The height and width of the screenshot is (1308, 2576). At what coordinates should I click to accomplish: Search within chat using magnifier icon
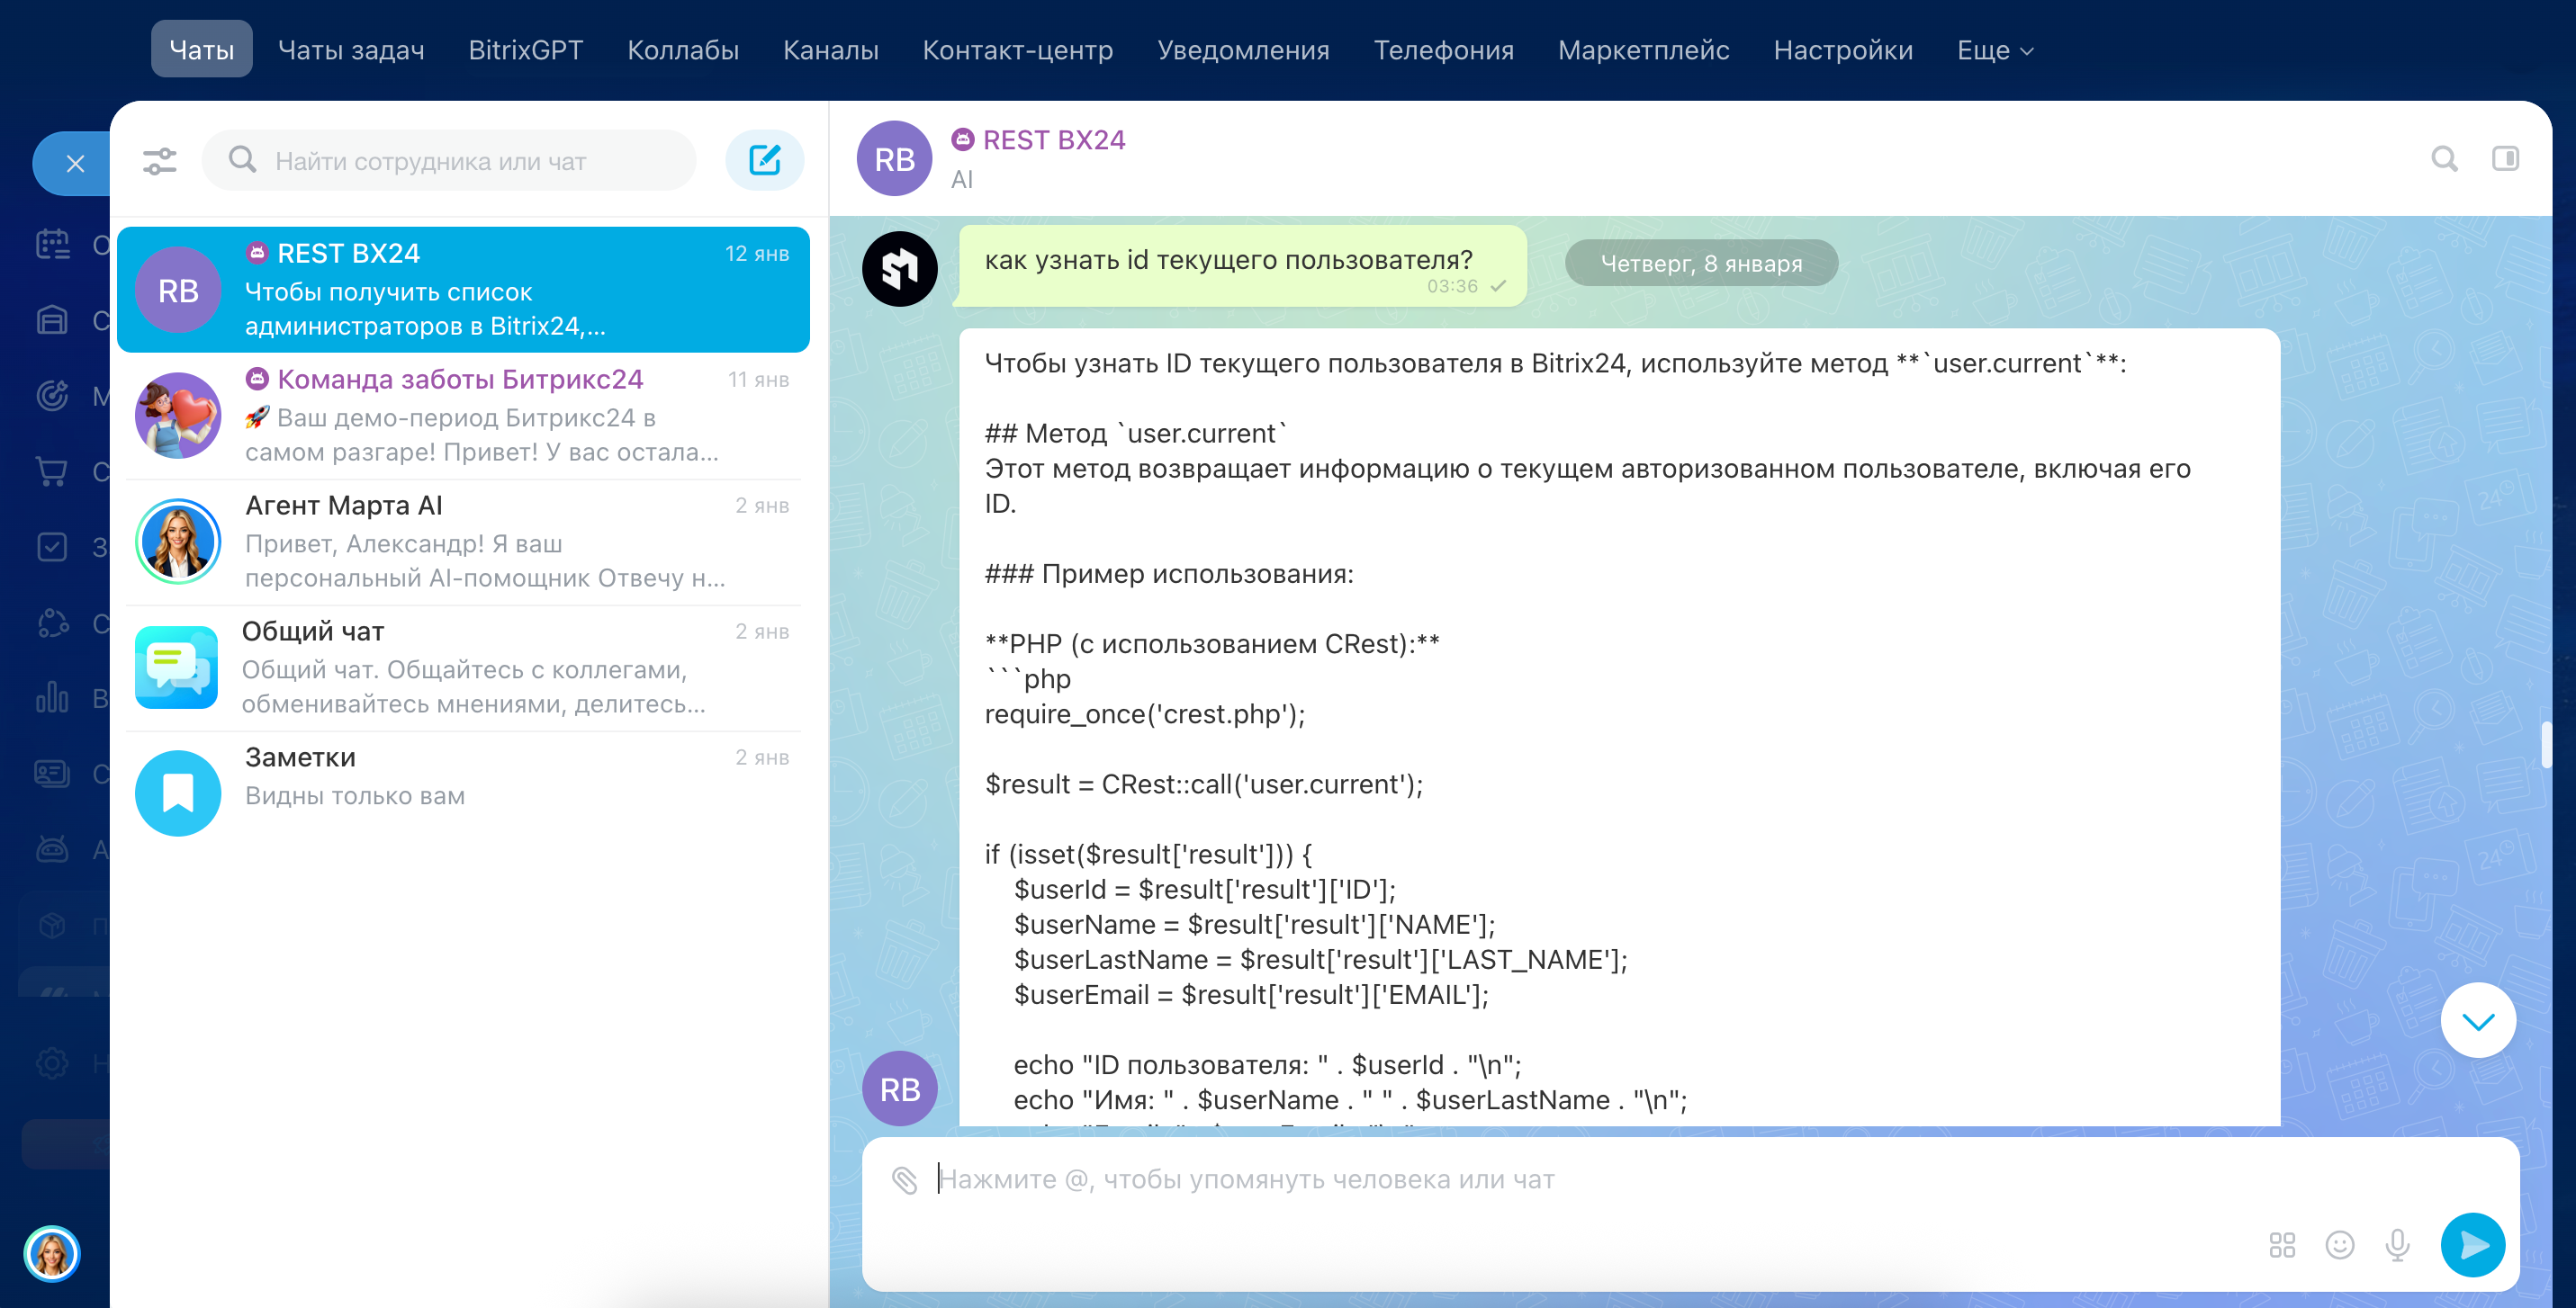point(2444,159)
